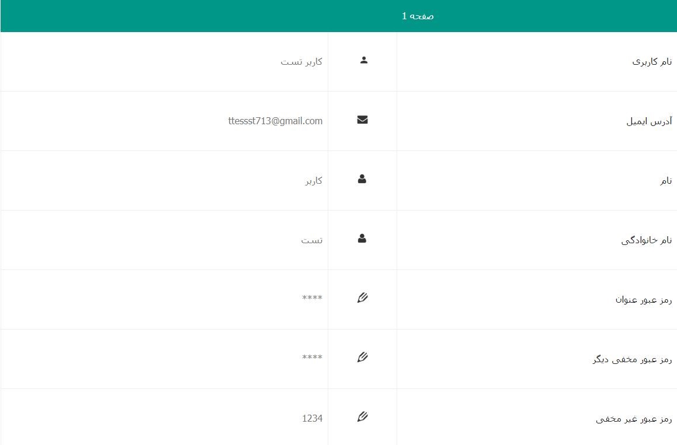
Task: Click the آدرس ایمیل label
Action: [649, 121]
